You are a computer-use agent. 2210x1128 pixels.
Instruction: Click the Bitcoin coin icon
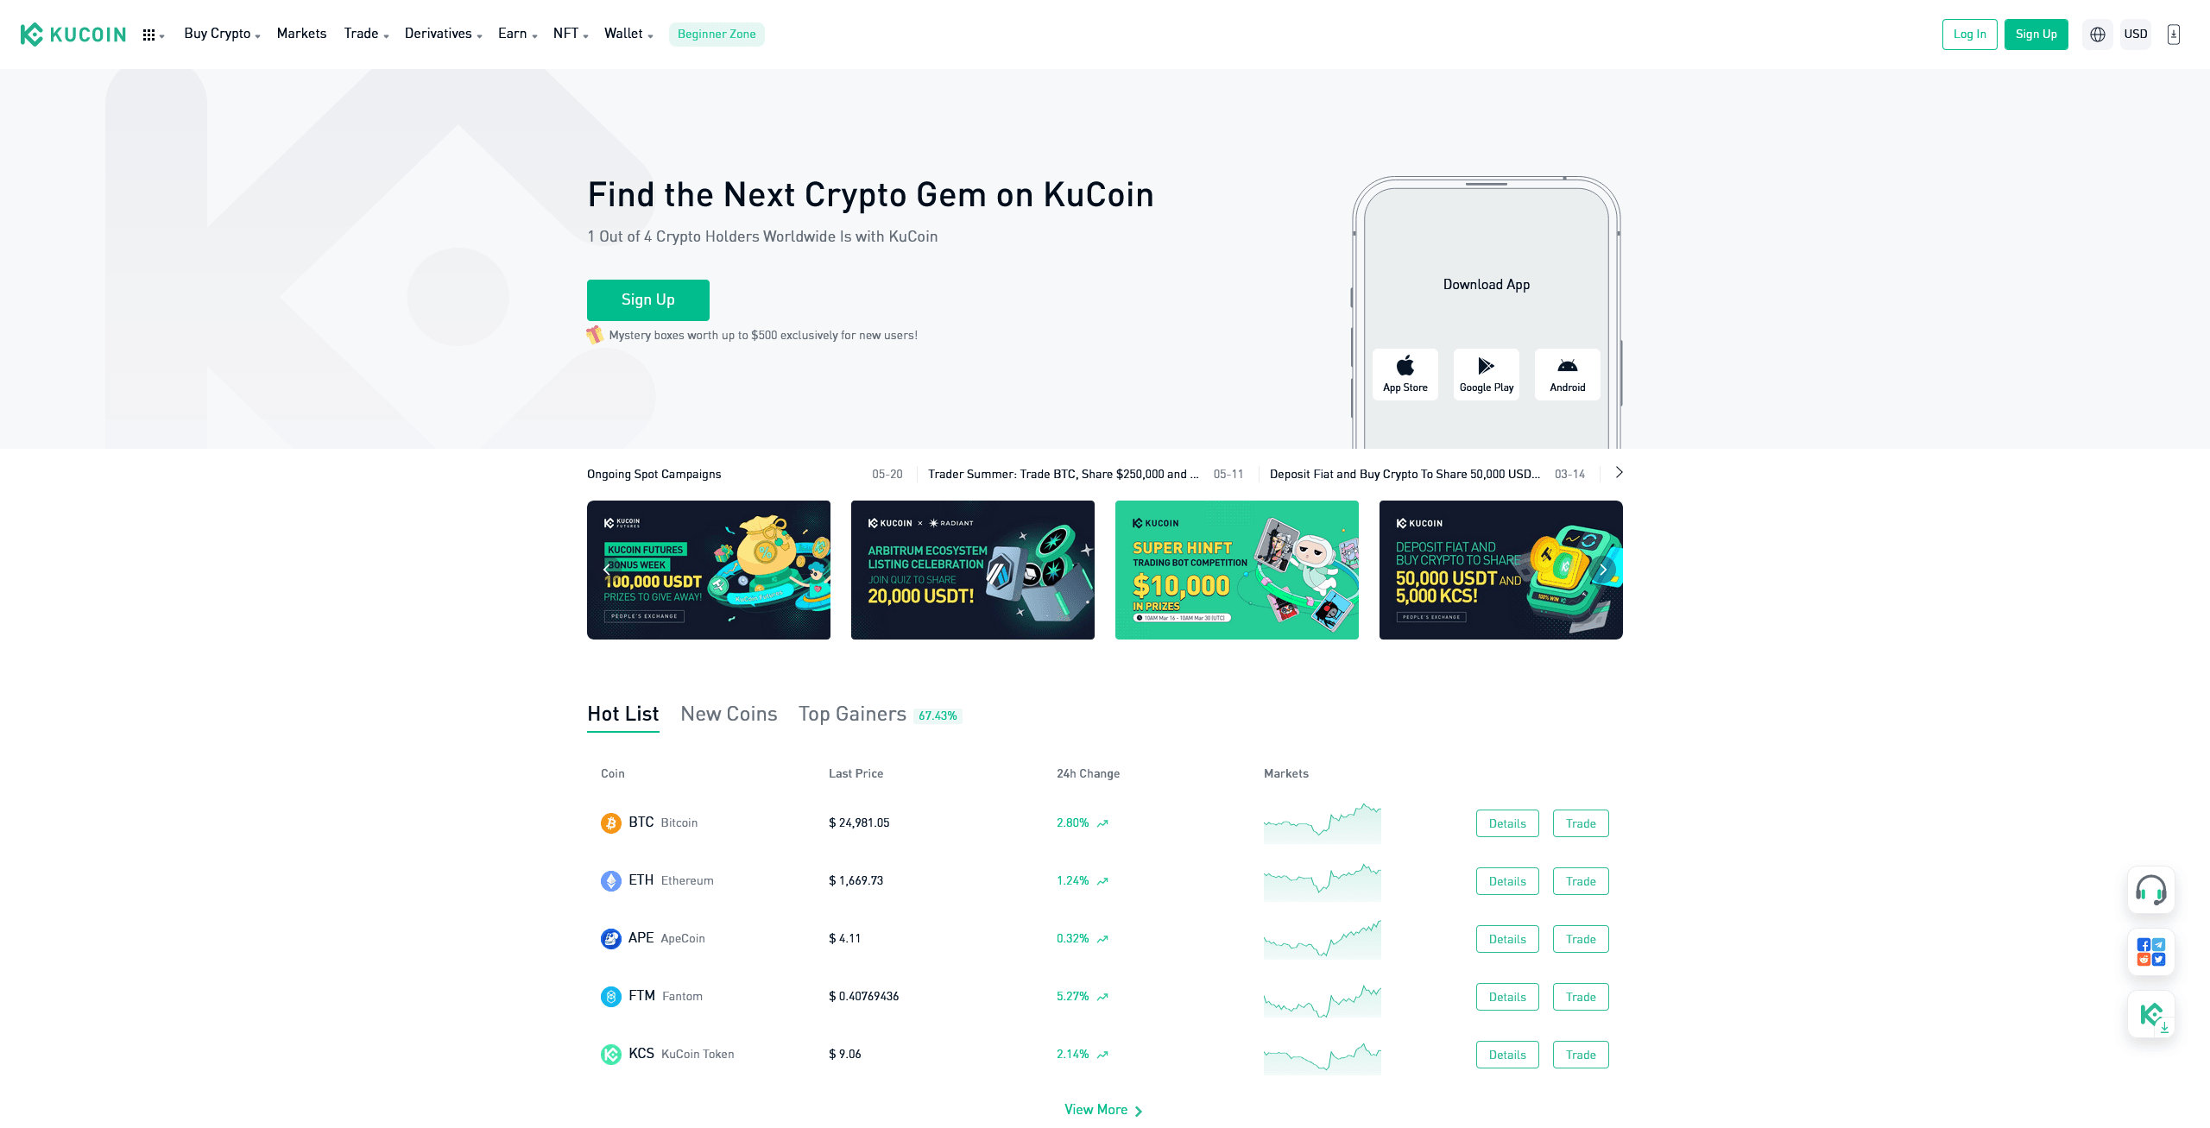pos(611,823)
